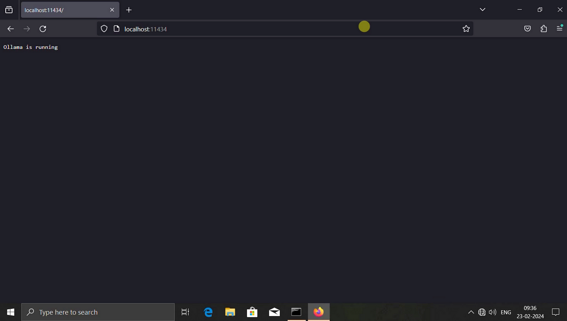Open the Windows Start menu
Screen dimensions: 567x321
11,312
